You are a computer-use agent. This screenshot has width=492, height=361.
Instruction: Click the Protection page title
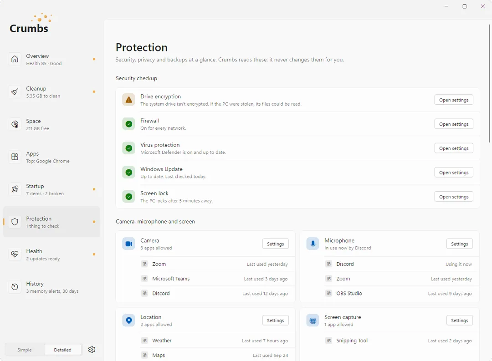pos(142,47)
